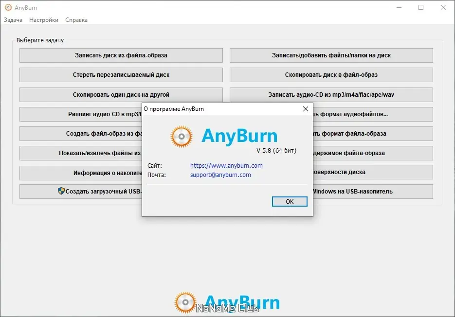This screenshot has width=455, height=317.
Task: Open the Задача menu
Action: [13, 20]
